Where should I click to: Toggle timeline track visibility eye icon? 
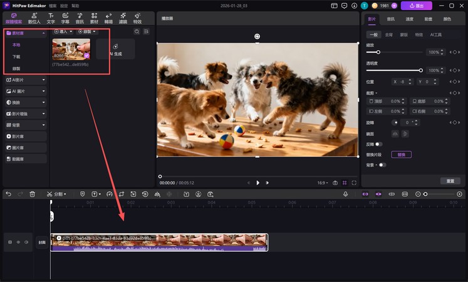pyautogui.click(x=18, y=242)
